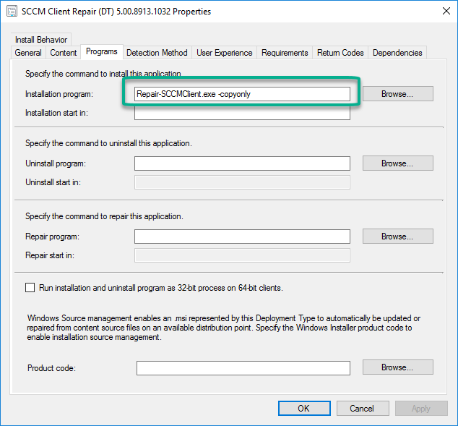The image size is (458, 426).
Task: Click the Installation start in field
Action: tap(242, 113)
